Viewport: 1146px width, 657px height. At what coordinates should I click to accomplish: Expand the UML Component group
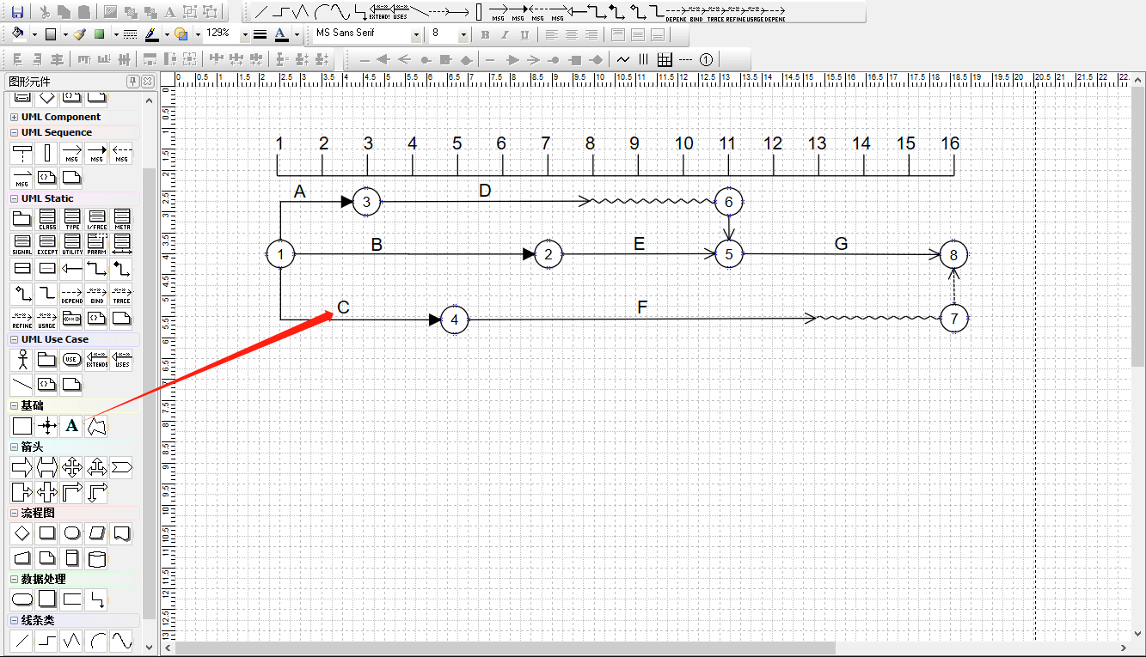[14, 117]
